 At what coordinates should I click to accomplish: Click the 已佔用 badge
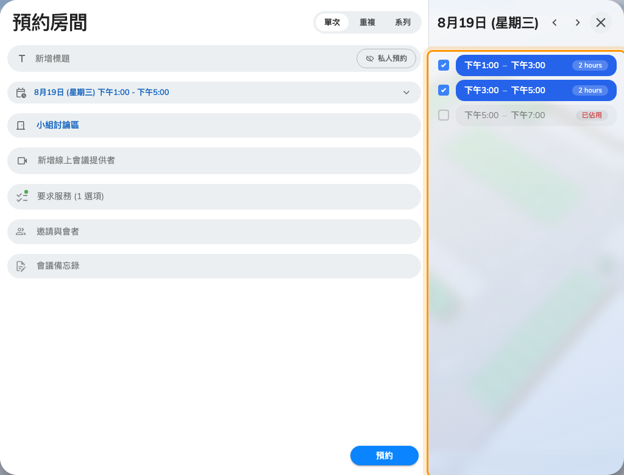[592, 115]
